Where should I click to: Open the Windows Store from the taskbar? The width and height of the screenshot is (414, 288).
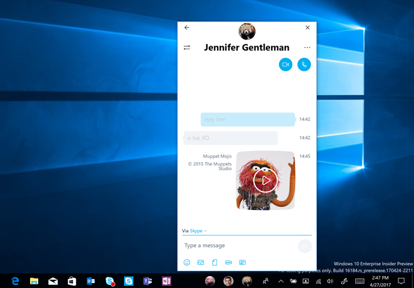coord(72,281)
